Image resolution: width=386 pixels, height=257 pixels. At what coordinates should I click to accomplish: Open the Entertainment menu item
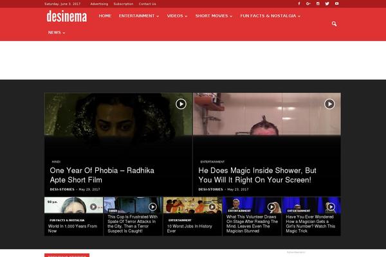point(136,16)
